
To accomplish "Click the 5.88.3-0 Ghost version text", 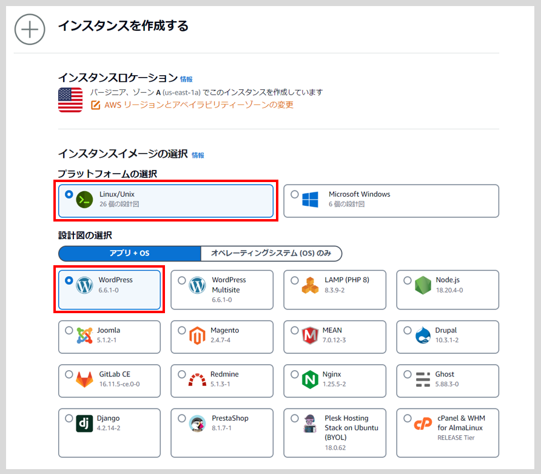I will coord(447,384).
